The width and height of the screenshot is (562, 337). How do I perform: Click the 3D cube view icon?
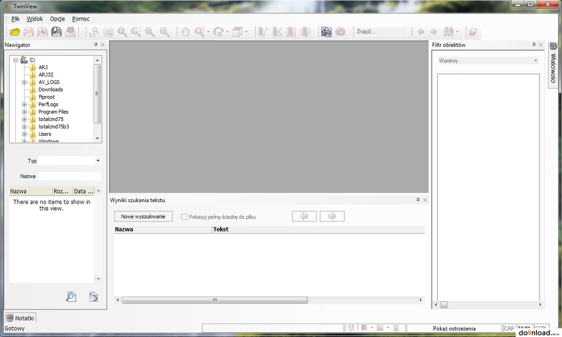pos(237,32)
